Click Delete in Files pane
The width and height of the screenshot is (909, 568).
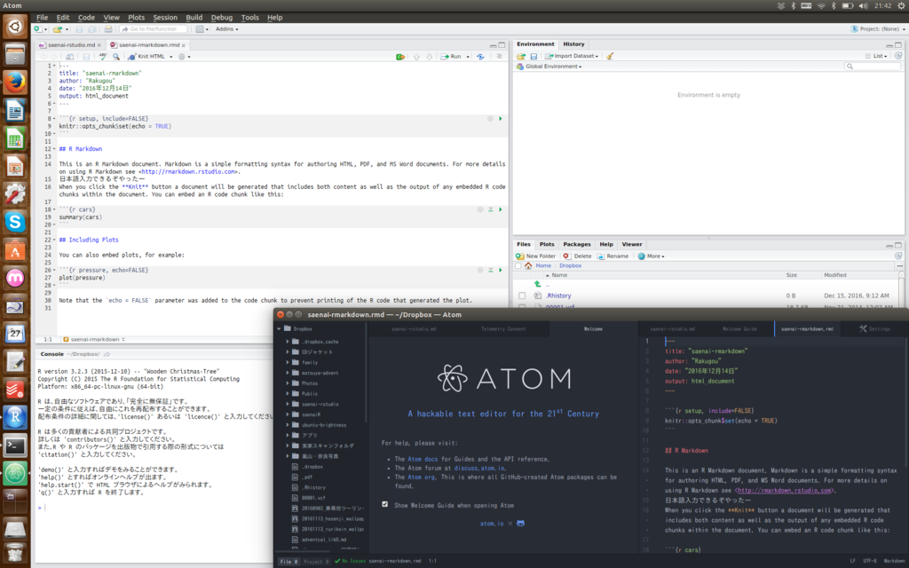point(577,256)
